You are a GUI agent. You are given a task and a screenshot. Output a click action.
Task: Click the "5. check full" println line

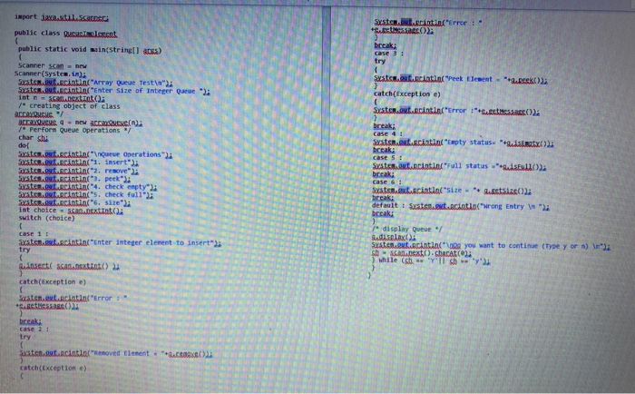(x=86, y=194)
